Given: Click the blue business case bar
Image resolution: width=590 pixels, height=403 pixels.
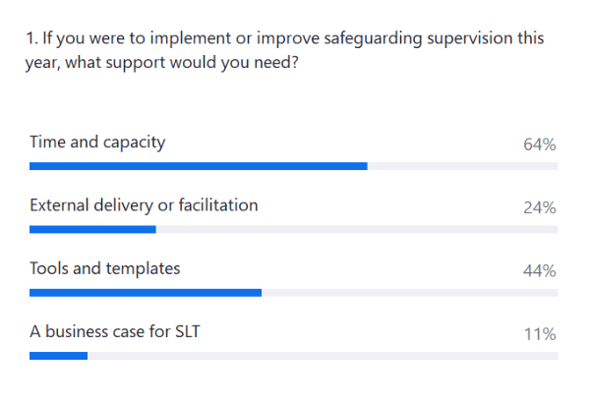Looking at the screenshot, I should click(x=58, y=356).
